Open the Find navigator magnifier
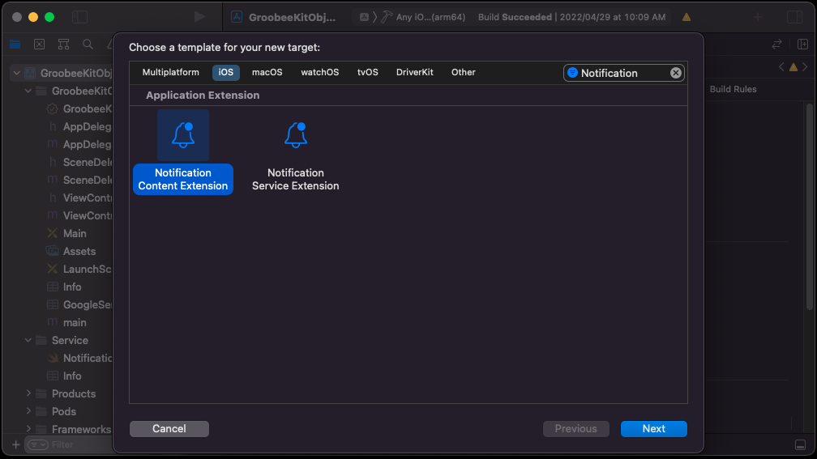817x459 pixels. (88, 45)
